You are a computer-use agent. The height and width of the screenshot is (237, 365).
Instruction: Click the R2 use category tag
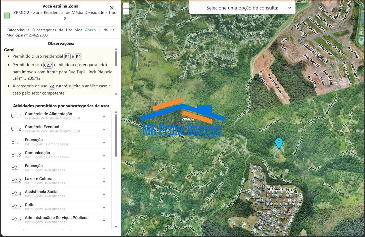(78, 56)
